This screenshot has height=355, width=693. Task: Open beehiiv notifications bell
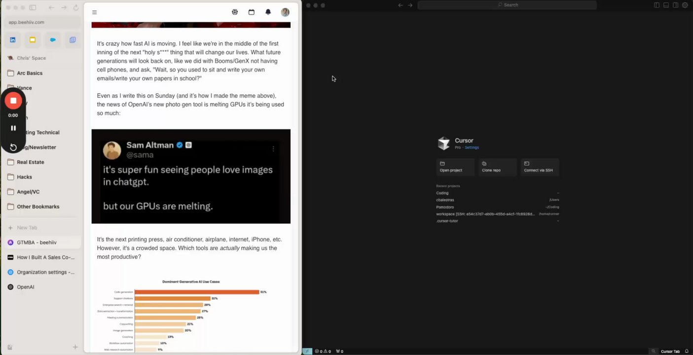[268, 12]
